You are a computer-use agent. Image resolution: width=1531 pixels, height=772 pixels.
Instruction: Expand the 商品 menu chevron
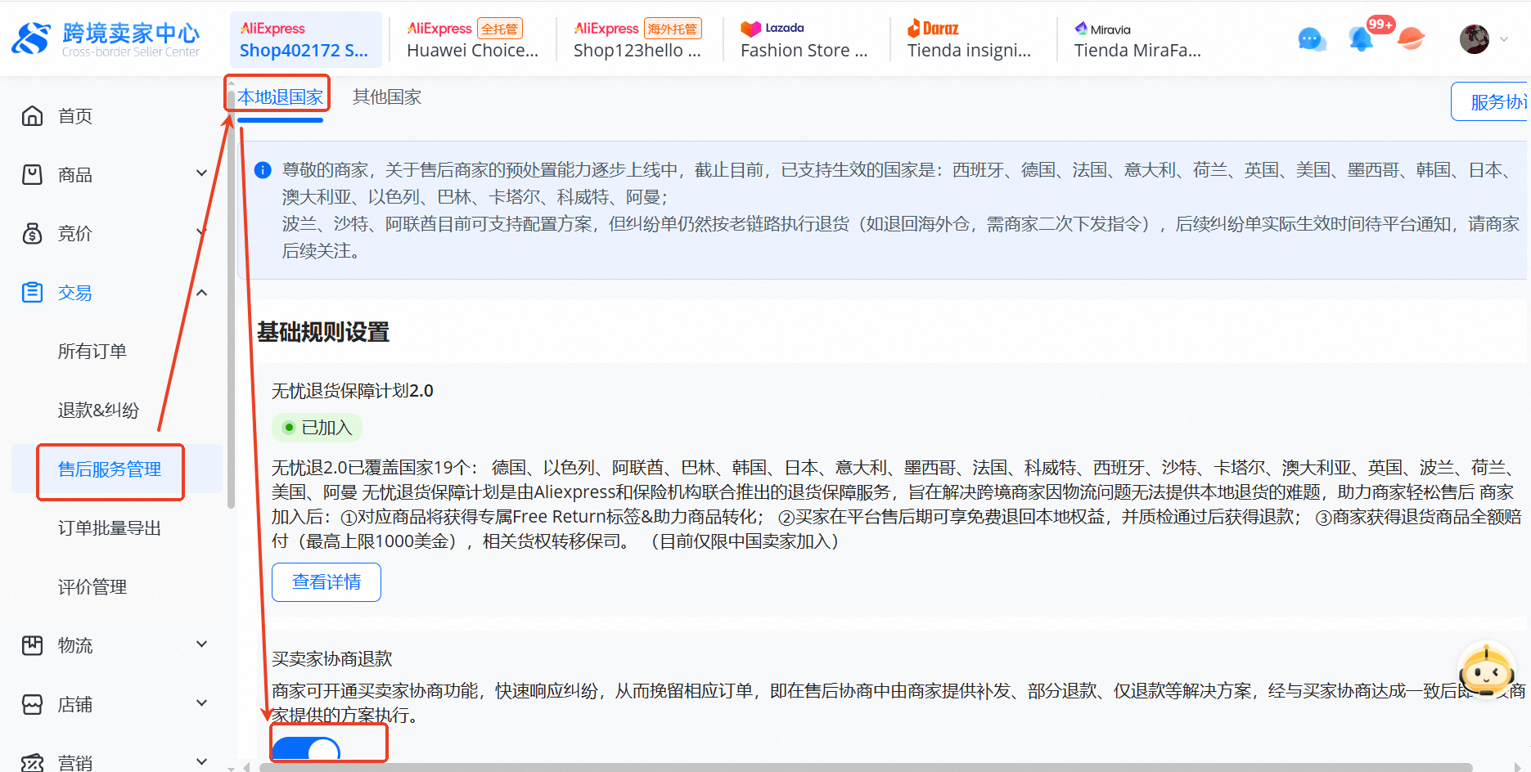tap(201, 173)
